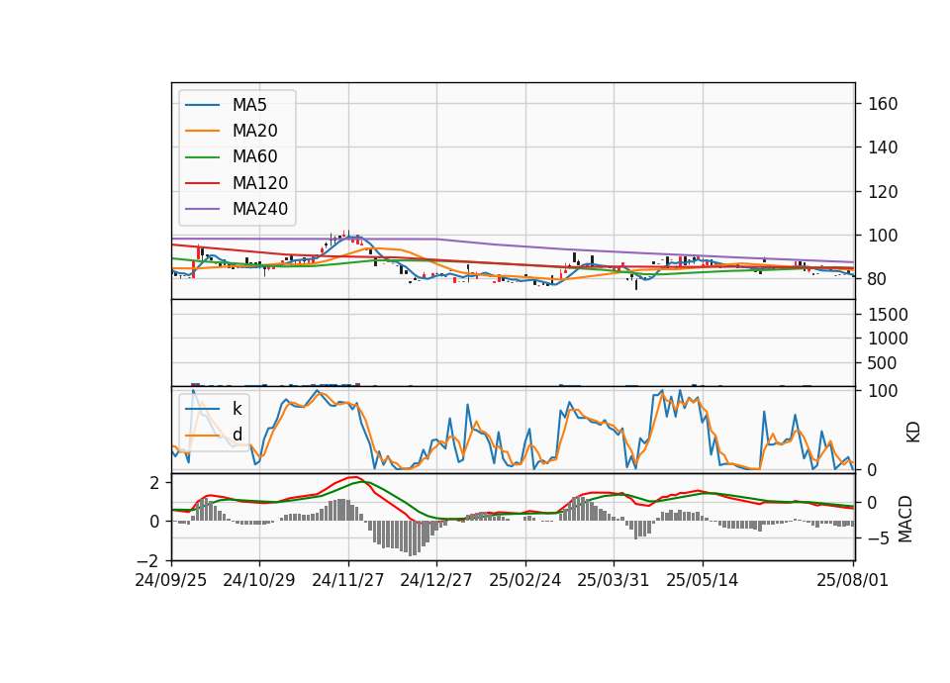
Task: Click the 24/11/27 date tick label
Action: click(x=347, y=580)
